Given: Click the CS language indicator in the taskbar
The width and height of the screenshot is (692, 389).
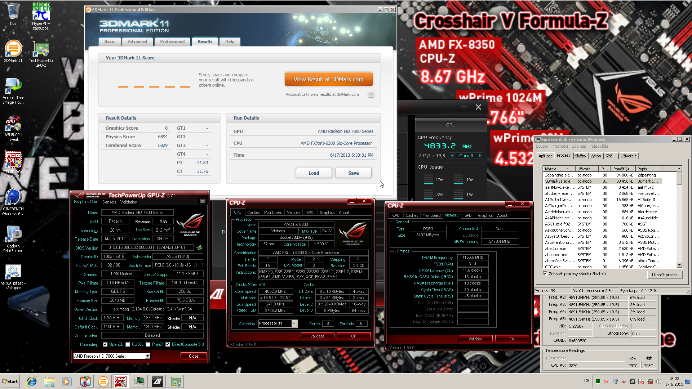Looking at the screenshot, I should pyautogui.click(x=586, y=381).
